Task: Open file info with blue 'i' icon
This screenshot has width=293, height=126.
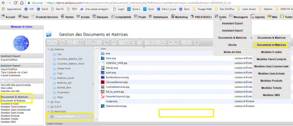Action: [x=106, y=43]
